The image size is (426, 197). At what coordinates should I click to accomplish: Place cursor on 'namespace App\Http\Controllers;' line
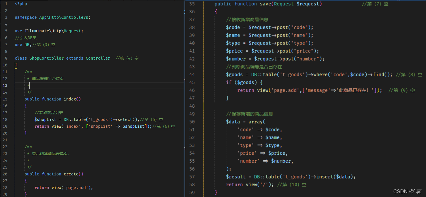click(53, 17)
